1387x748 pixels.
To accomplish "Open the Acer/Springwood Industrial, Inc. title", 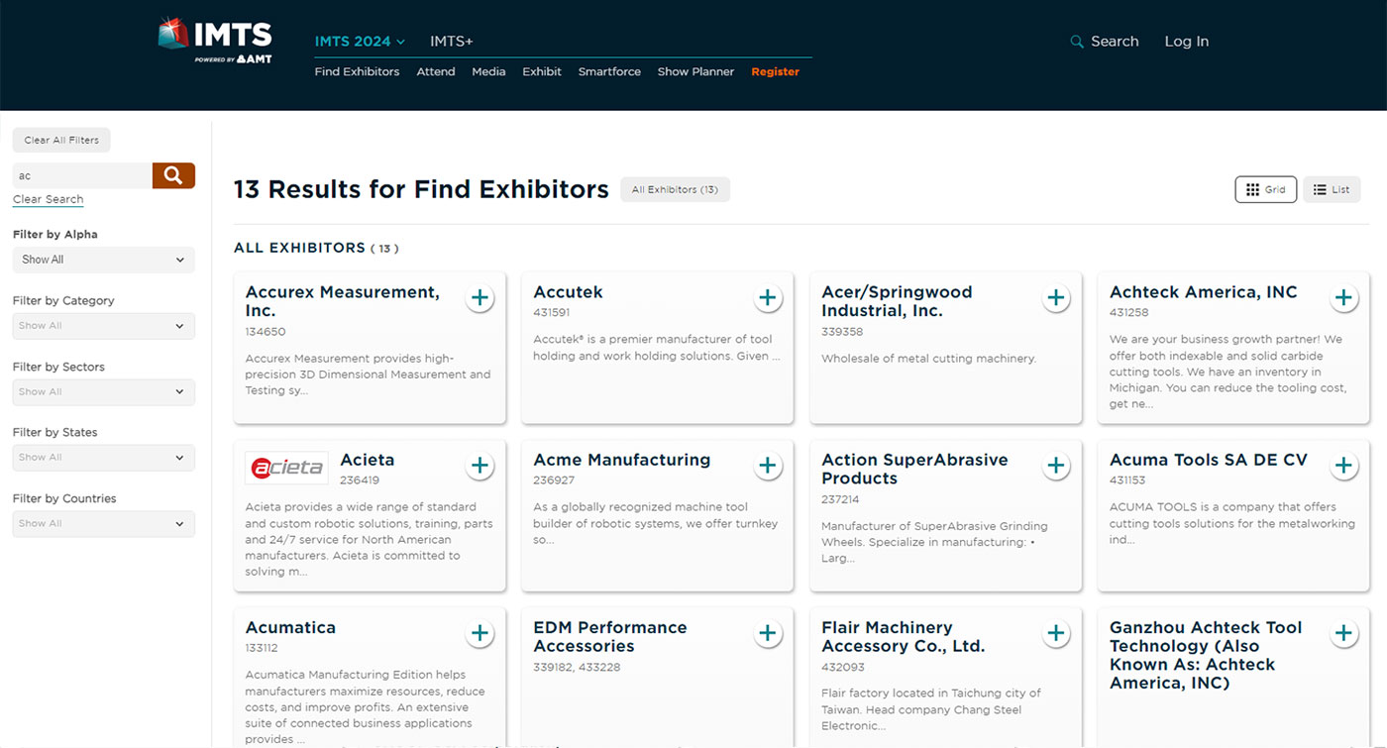I will (897, 301).
